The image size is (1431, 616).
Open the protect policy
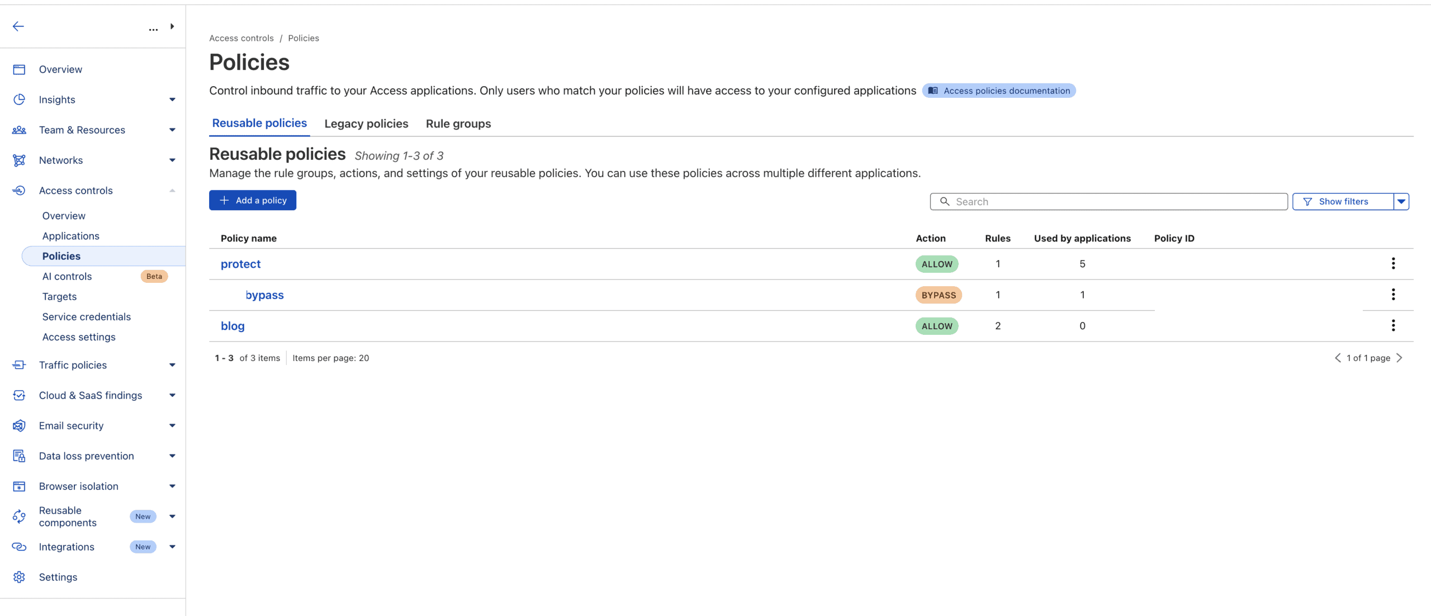(x=240, y=264)
